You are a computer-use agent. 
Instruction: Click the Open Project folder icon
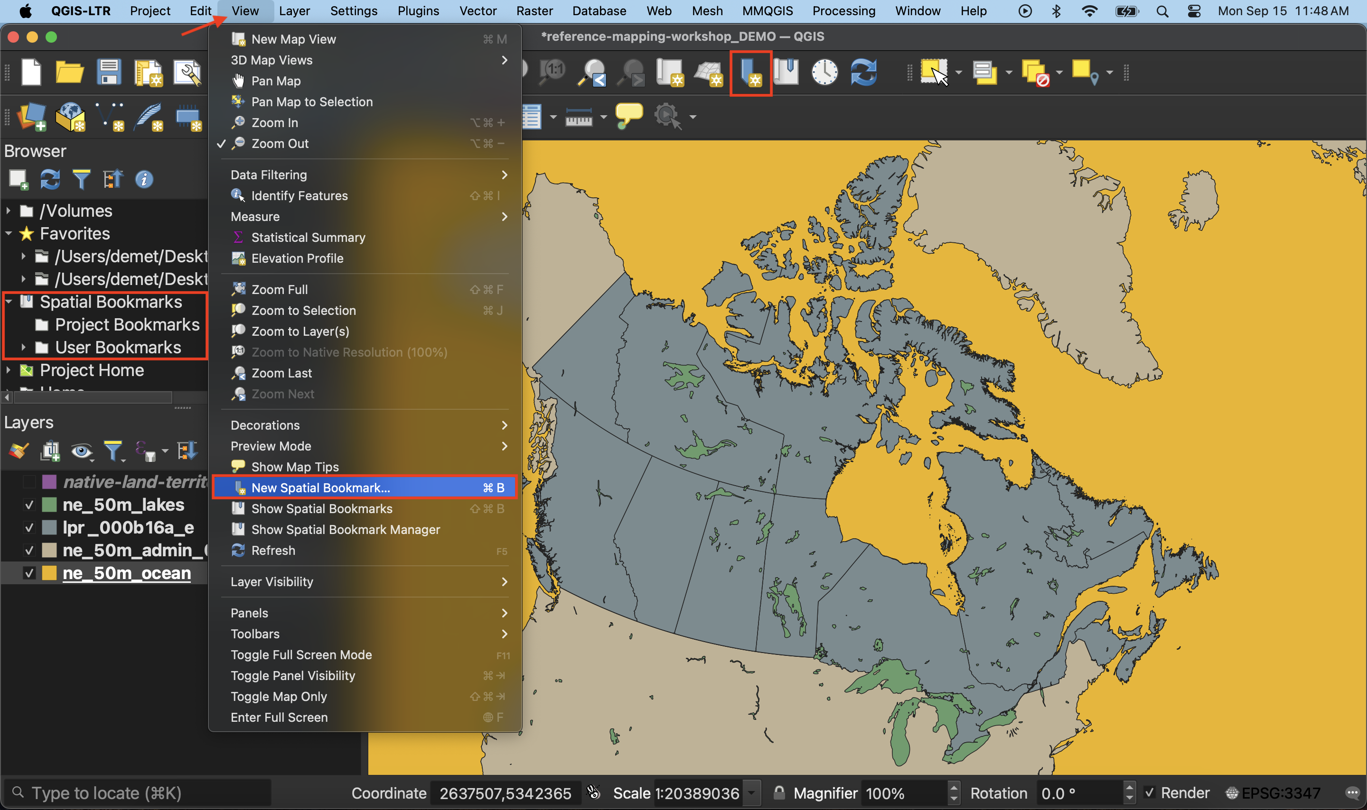coord(69,73)
